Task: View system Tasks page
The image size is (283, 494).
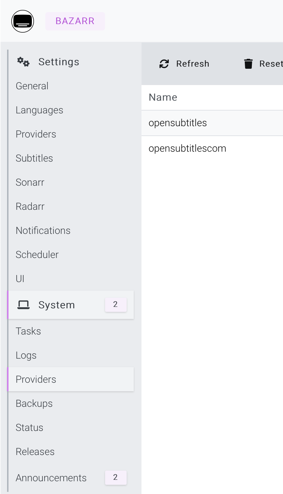Action: click(x=28, y=331)
